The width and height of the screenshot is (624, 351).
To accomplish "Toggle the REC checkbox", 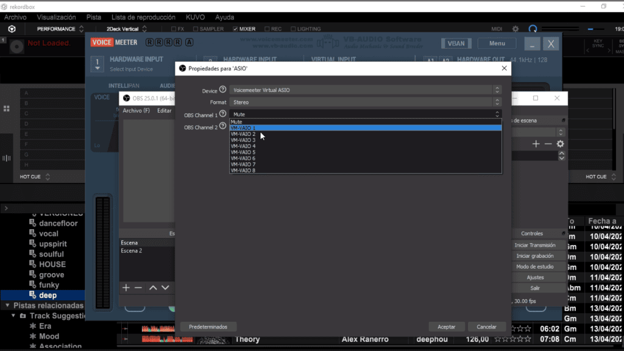I will click(267, 29).
